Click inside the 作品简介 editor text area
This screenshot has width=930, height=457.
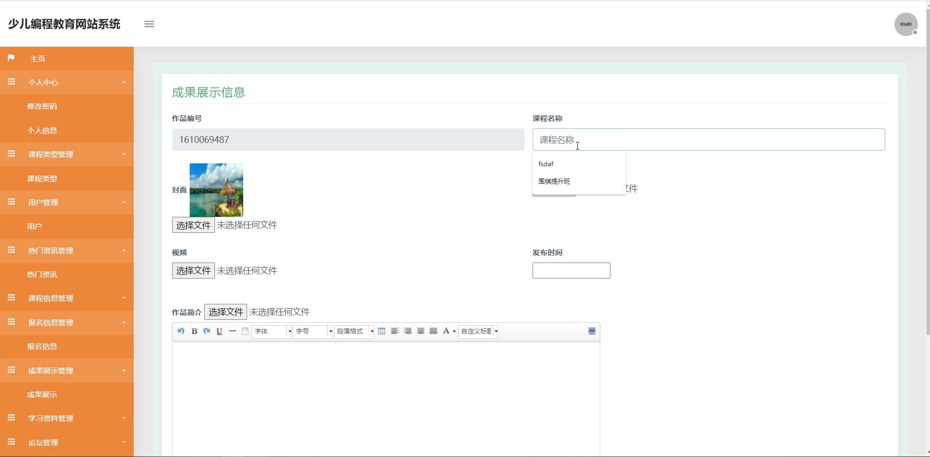pyautogui.click(x=386, y=399)
